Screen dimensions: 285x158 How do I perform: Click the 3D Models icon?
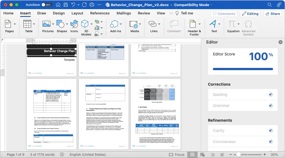point(85,24)
